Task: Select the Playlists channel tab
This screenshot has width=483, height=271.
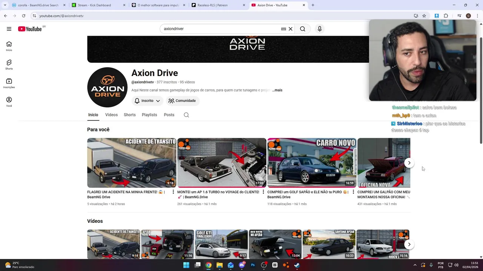Action: coord(149,115)
